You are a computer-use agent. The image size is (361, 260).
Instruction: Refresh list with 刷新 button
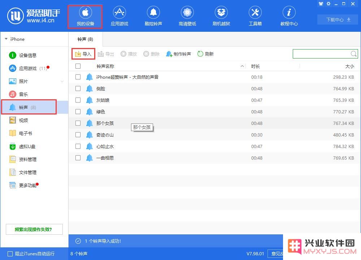coord(206,54)
